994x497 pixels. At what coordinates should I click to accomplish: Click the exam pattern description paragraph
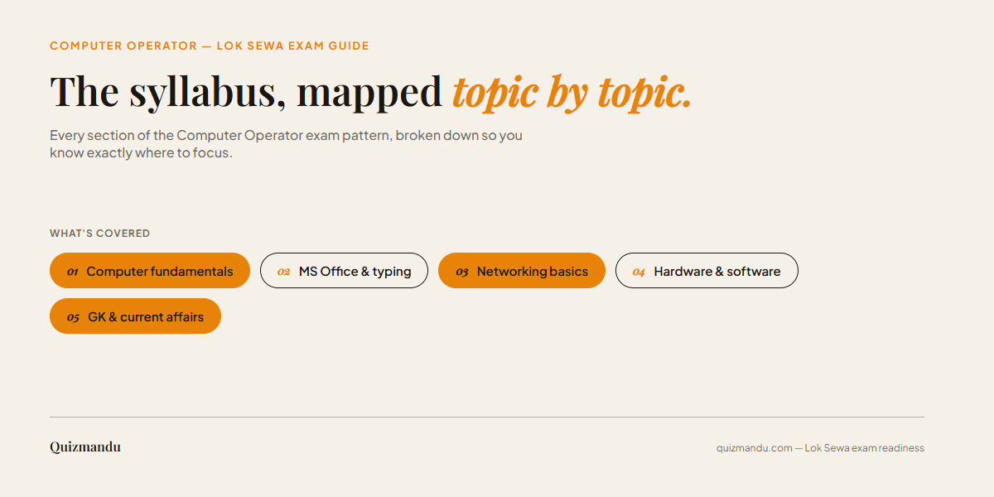(286, 144)
